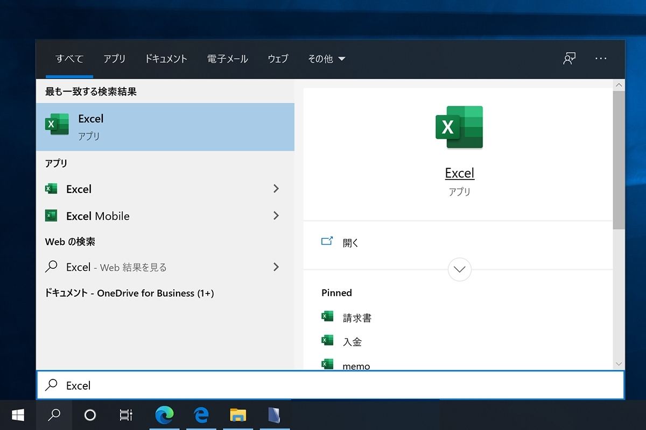Open the three-dot options menu
This screenshot has width=646, height=430.
coord(601,59)
